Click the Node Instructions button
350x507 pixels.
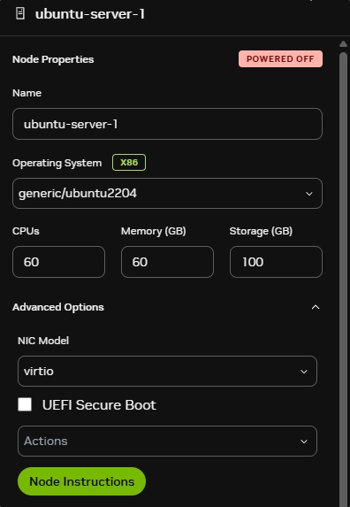(x=81, y=481)
